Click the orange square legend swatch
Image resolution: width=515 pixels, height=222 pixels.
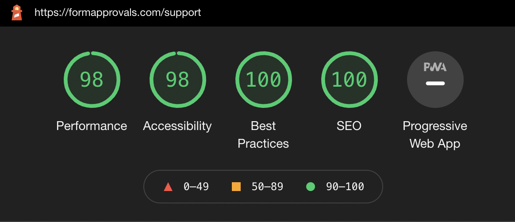click(236, 187)
